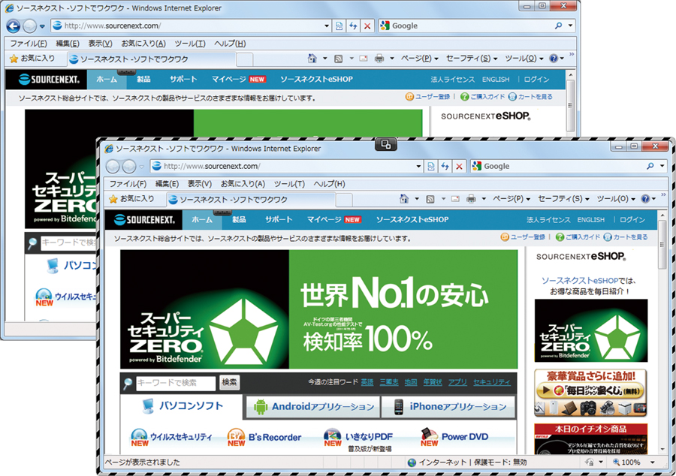Viewport: 676px width, 476px height.
Task: Click the Read Mail icon in the front window
Action: (x=455, y=199)
